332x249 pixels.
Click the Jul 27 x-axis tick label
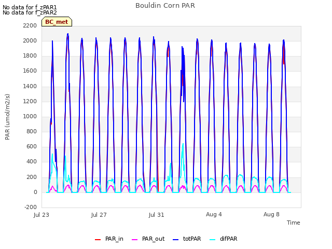click(99, 215)
